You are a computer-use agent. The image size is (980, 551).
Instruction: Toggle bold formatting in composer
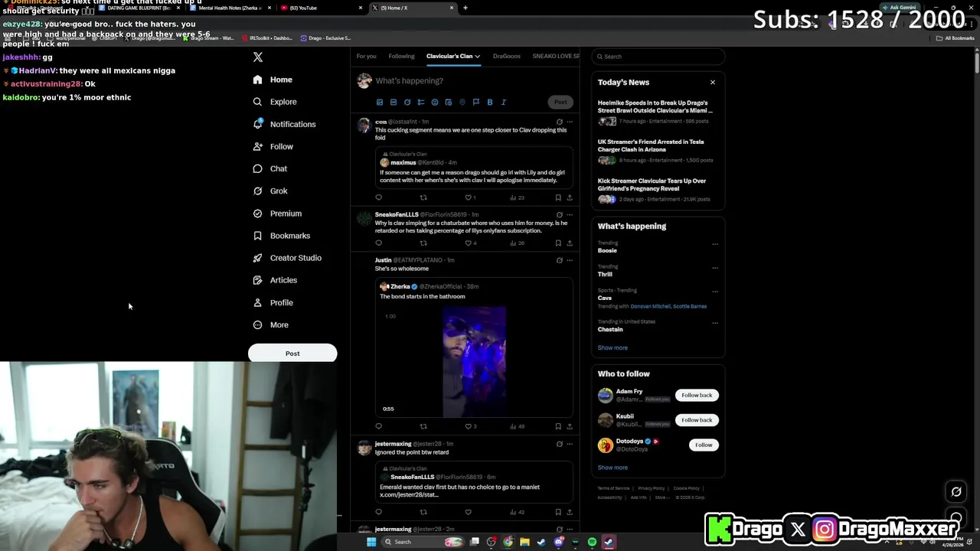click(490, 102)
